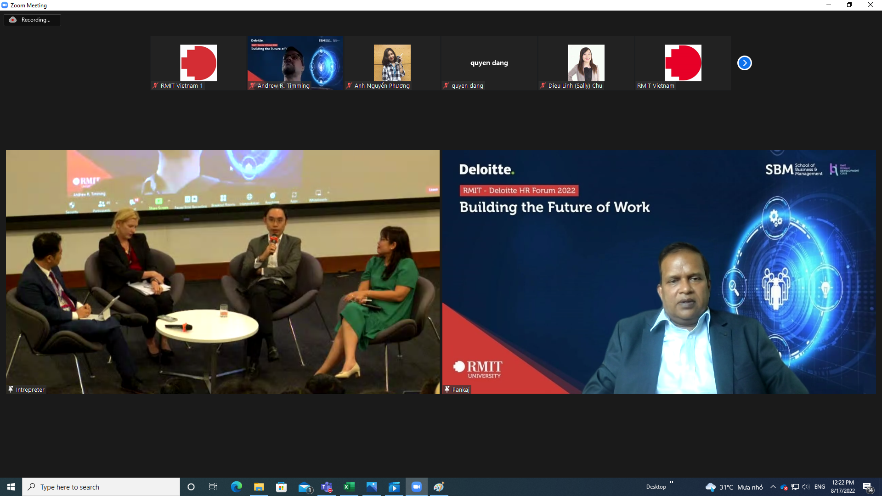Open the volume control

click(806, 487)
